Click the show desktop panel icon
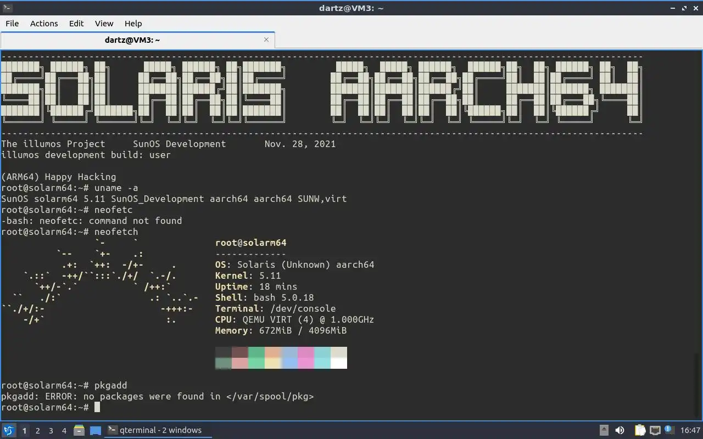 (x=96, y=430)
